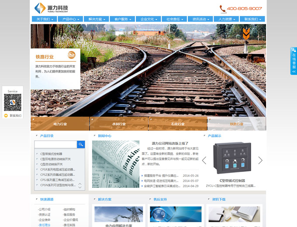Image resolution: width=297 pixels, height=227 pixels.
Task: Open 资质认证 in 快捷通道
Action: click(x=44, y=215)
